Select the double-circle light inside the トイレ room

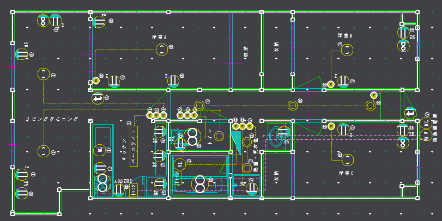tap(219, 136)
